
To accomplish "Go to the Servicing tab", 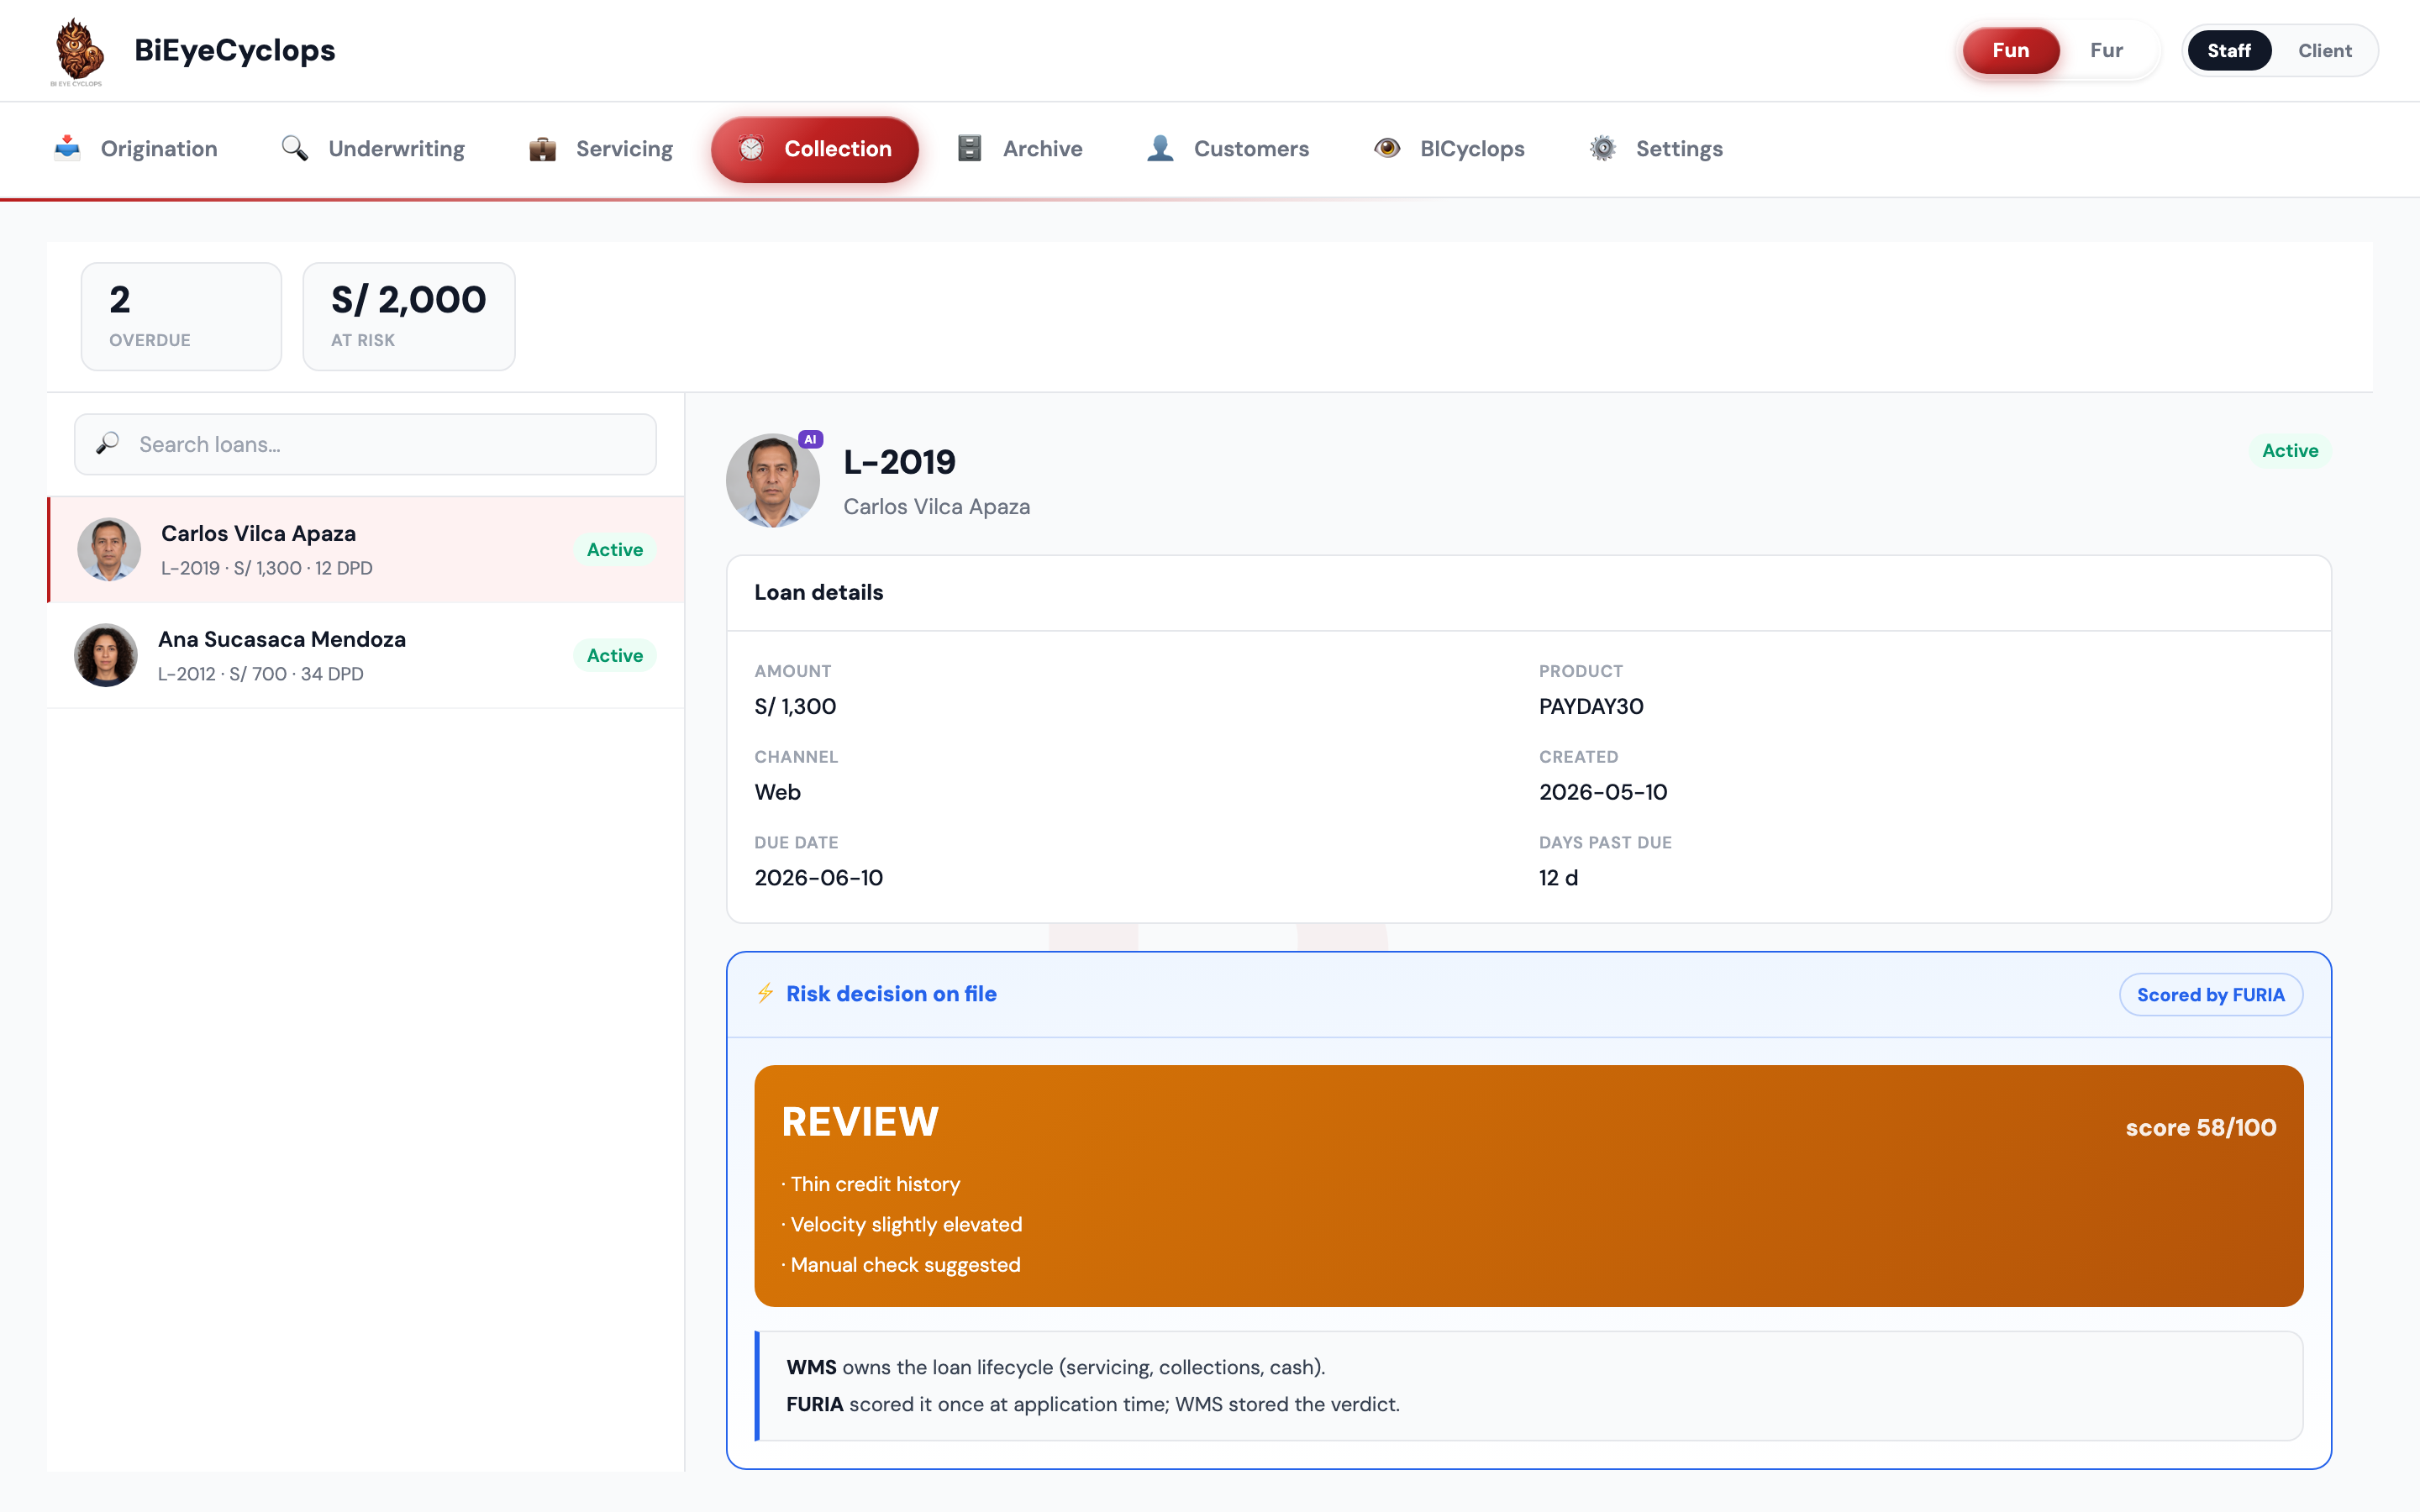I will (601, 148).
